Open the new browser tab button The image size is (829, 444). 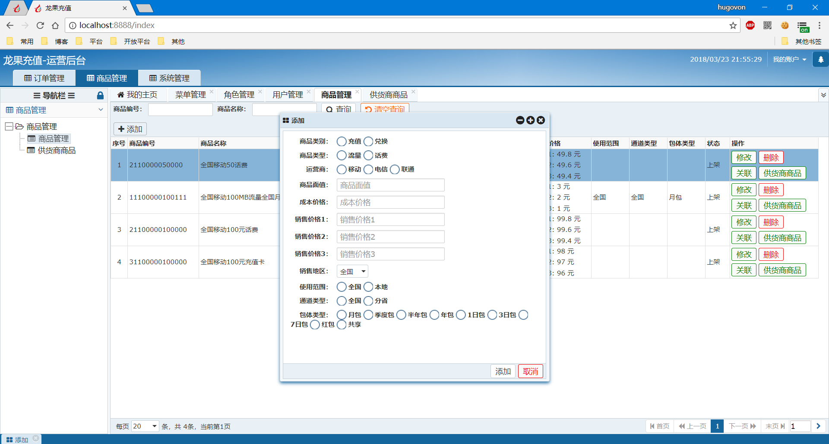144,8
